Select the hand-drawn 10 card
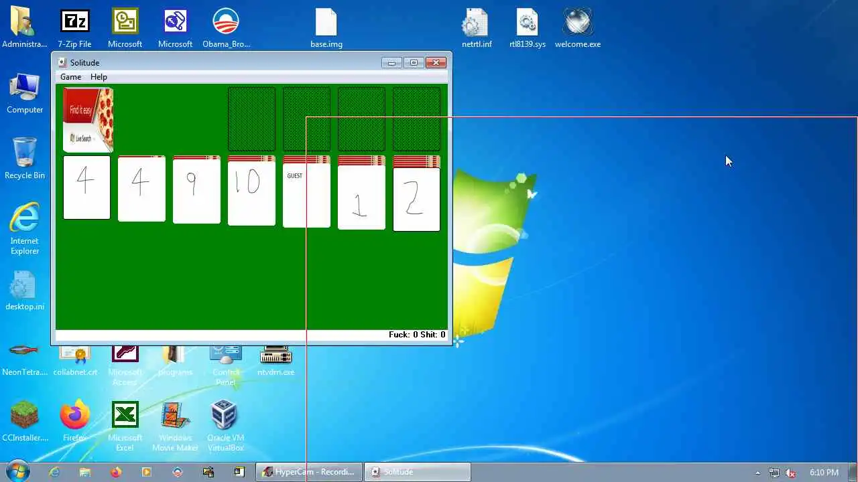 [x=251, y=193]
